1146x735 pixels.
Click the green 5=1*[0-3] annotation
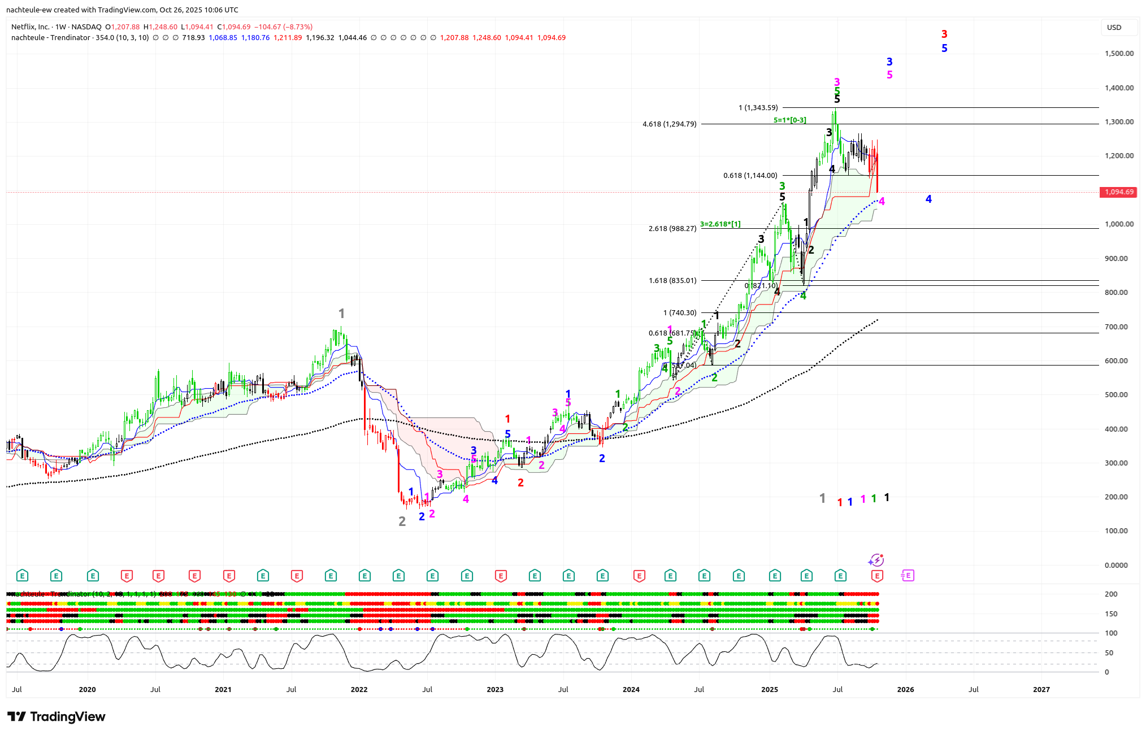pos(789,120)
